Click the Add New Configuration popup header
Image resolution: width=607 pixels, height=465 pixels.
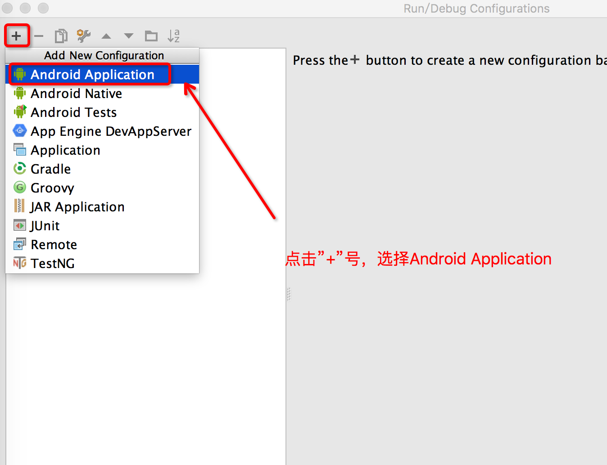[102, 55]
